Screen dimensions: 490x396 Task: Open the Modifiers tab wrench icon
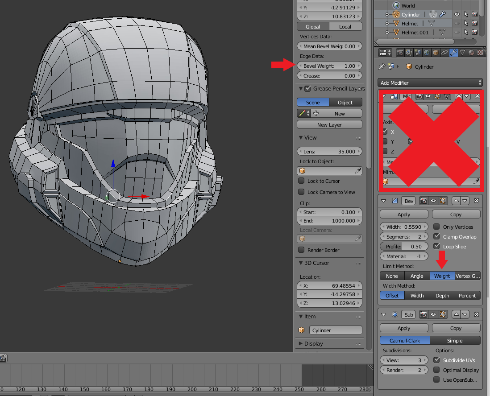click(453, 53)
